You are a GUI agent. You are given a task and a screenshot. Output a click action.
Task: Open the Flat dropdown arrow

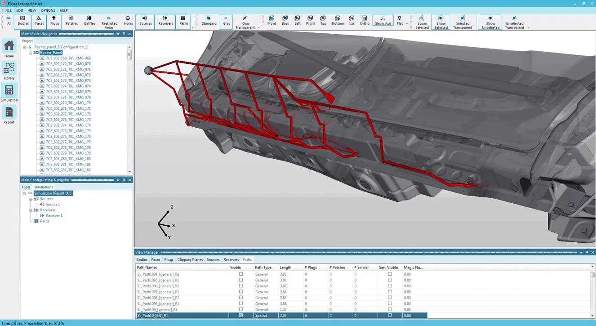tap(407, 24)
